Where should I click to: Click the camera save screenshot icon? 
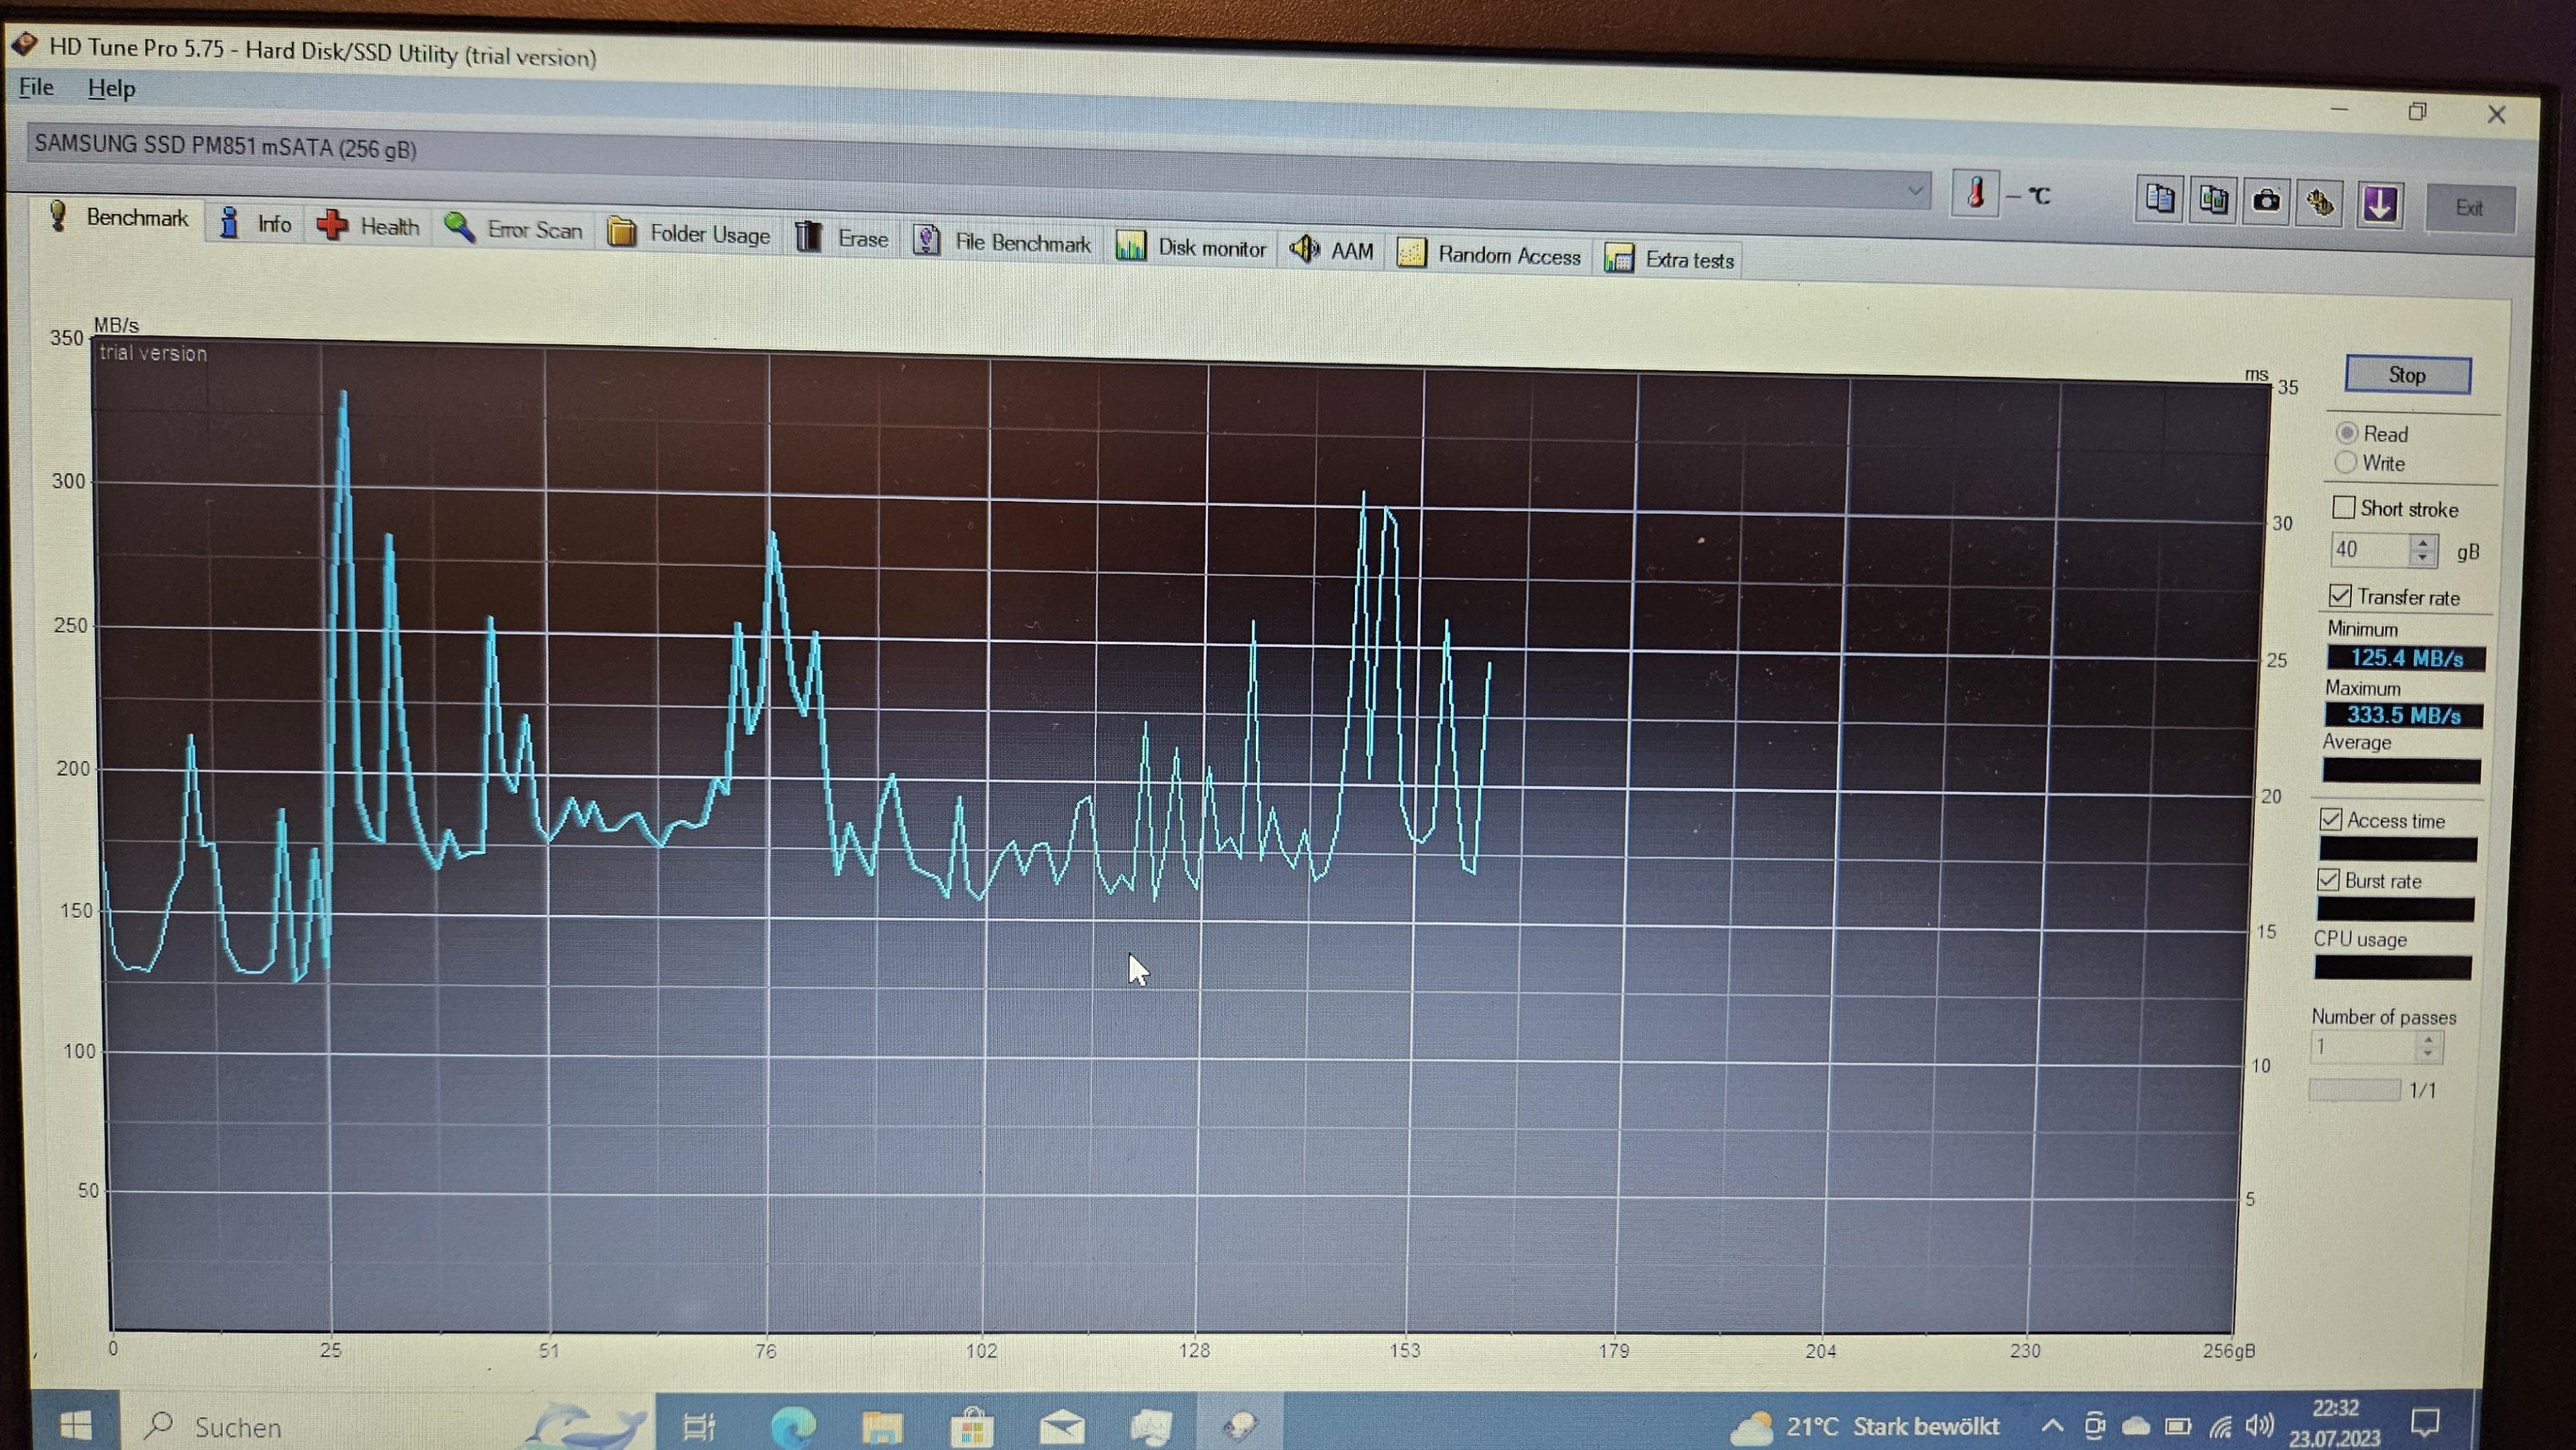2266,203
